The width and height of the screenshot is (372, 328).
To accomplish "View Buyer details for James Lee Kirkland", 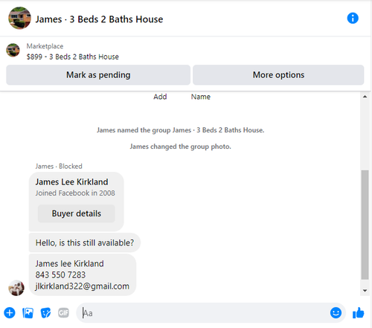I will click(77, 213).
